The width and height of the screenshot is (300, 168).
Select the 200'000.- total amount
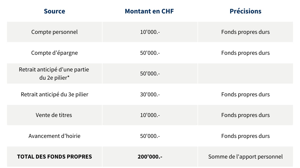point(150,157)
